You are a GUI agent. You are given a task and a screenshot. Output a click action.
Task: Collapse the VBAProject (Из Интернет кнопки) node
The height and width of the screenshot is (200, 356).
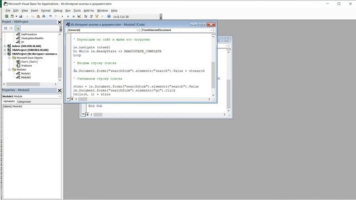[x=5, y=54]
